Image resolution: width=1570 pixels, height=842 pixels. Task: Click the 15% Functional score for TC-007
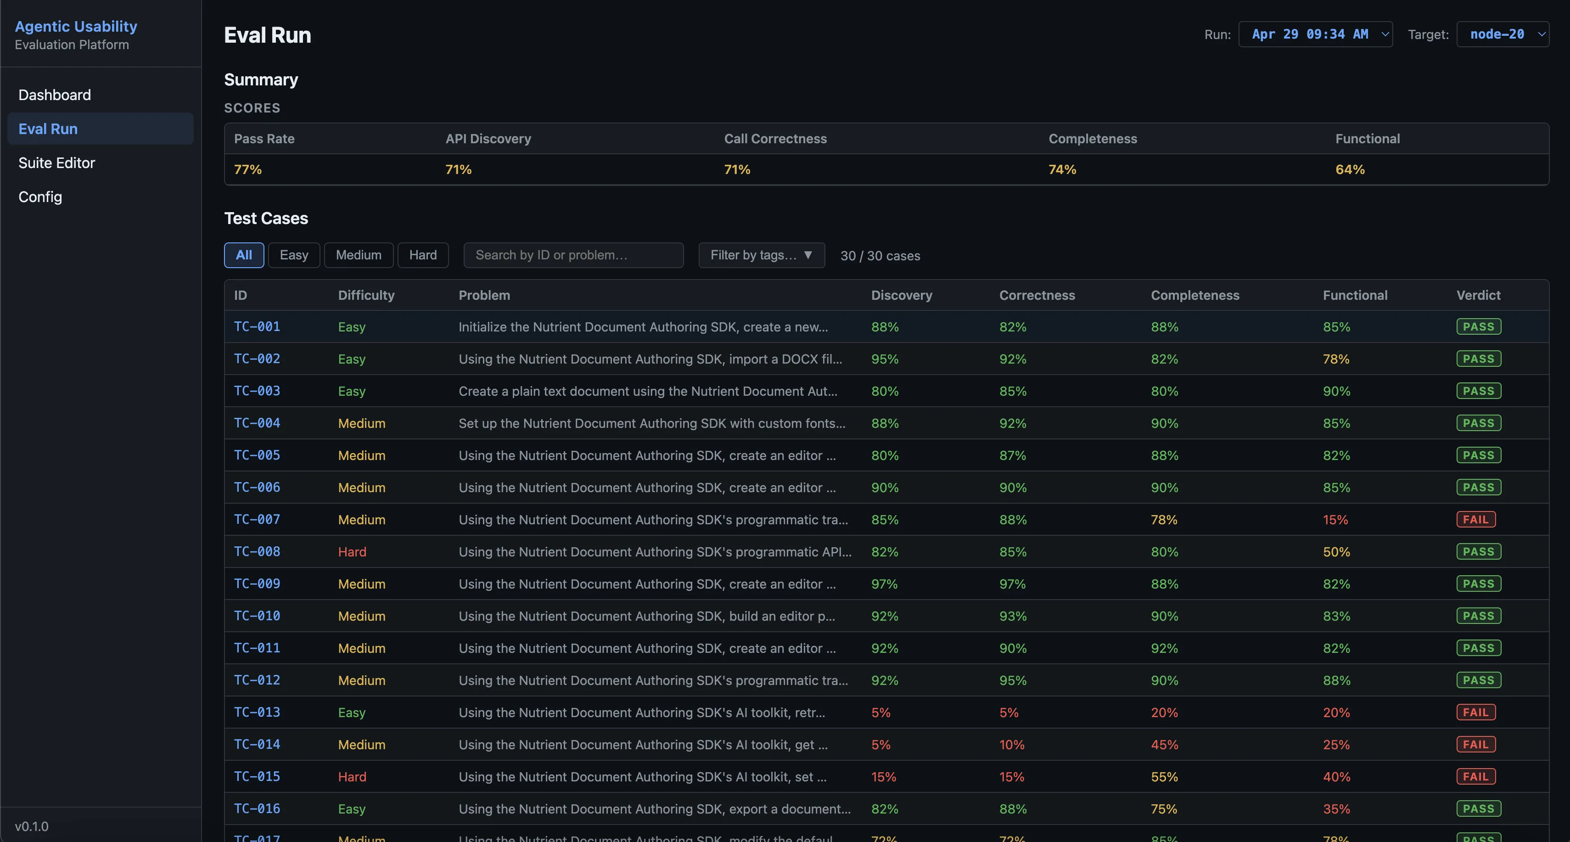[1335, 519]
